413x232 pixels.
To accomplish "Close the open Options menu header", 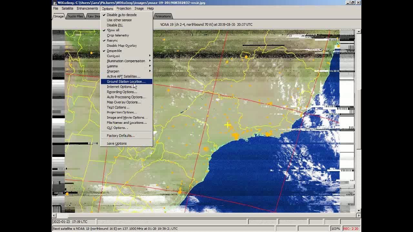I will click(x=107, y=8).
